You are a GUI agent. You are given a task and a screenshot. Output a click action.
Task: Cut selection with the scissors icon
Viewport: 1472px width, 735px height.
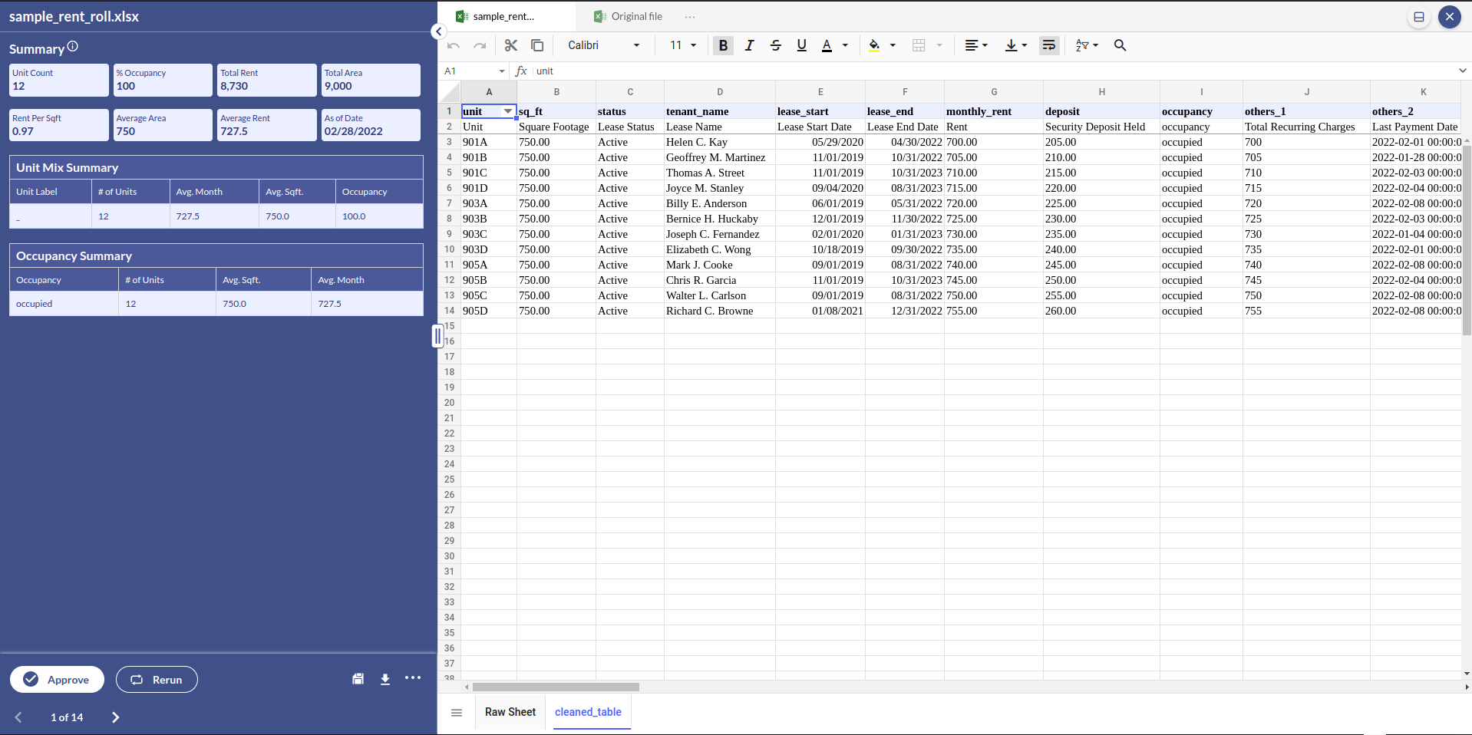click(x=511, y=46)
